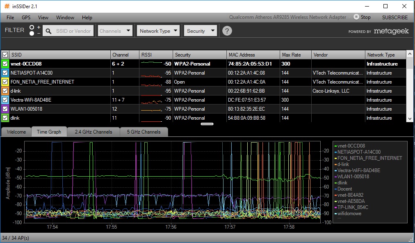Open the Channels filter dropdown
This screenshot has height=243, width=415.
[115, 31]
